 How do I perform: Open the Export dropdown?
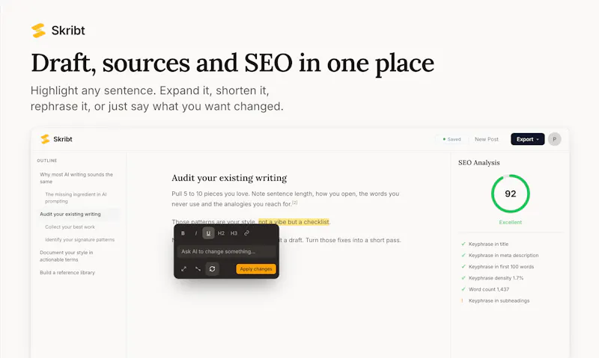(x=528, y=139)
